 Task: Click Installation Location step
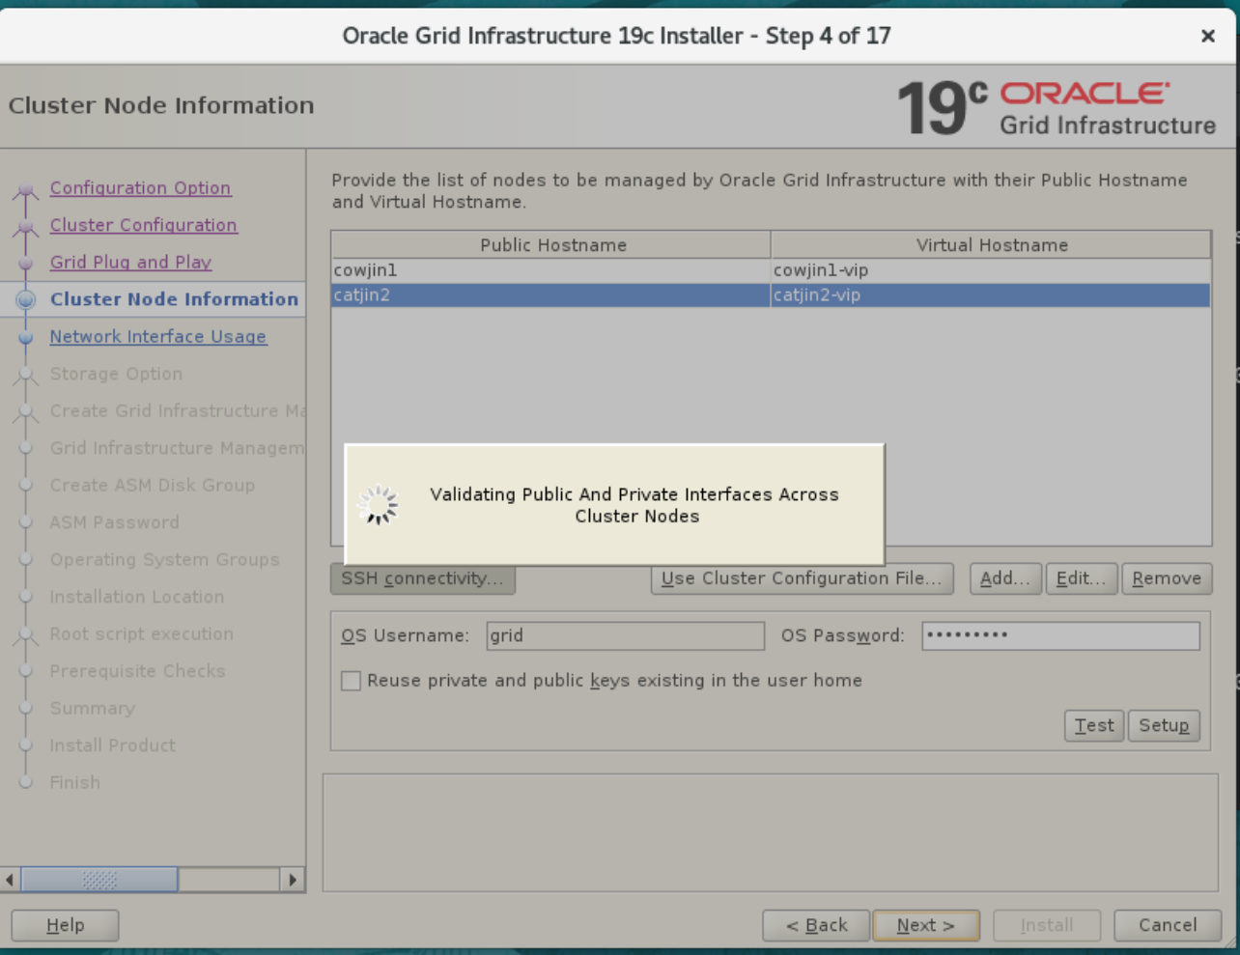[137, 597]
